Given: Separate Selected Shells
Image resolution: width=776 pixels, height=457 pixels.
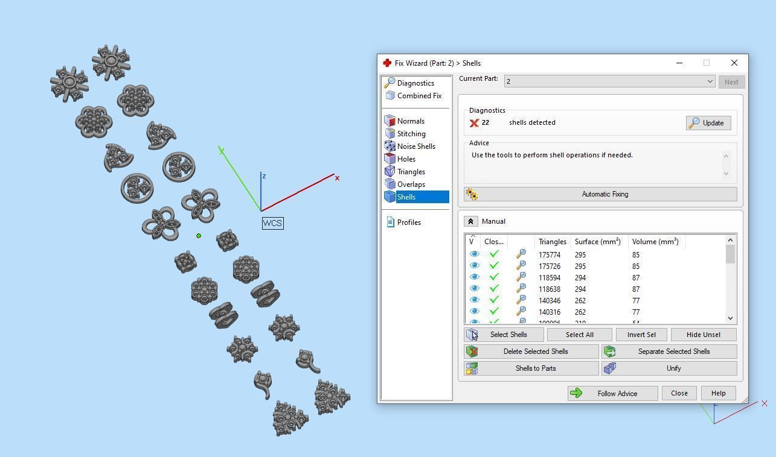Looking at the screenshot, I should (x=669, y=351).
